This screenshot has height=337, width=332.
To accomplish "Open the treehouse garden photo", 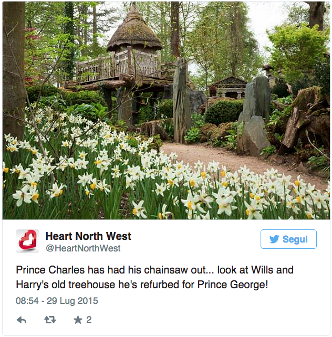I will coord(166,110).
